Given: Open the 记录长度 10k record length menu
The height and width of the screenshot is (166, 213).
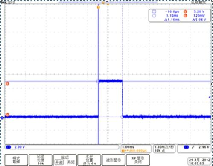Looking at the screenshot, I should point(41,160).
